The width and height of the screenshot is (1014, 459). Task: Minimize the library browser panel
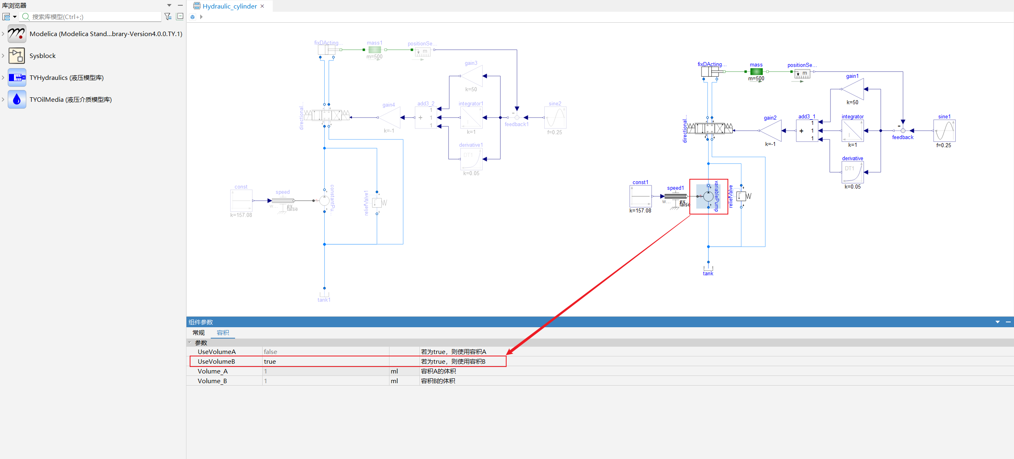180,5
